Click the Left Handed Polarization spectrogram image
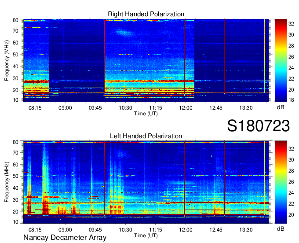 click(x=146, y=182)
